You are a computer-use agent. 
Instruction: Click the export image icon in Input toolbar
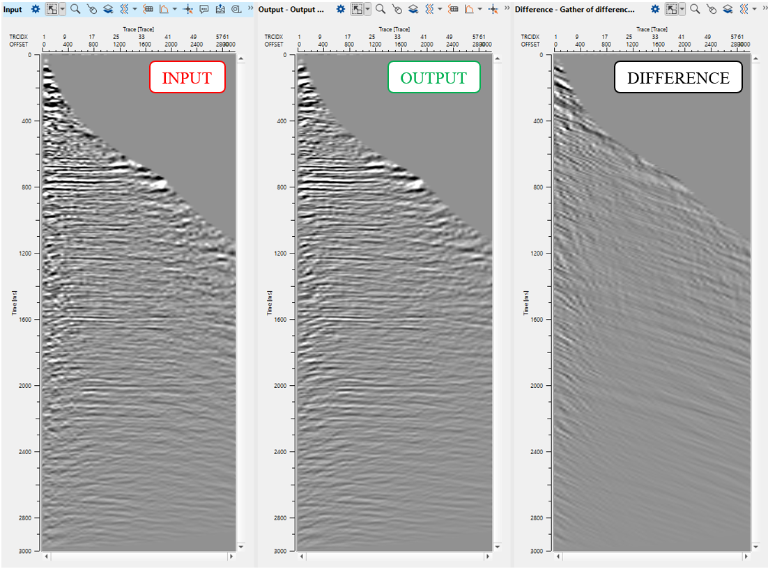tap(221, 10)
